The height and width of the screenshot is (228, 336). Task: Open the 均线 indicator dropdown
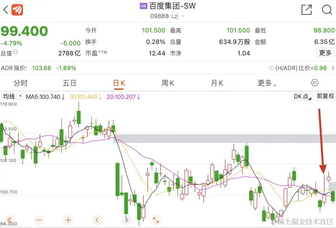11,97
